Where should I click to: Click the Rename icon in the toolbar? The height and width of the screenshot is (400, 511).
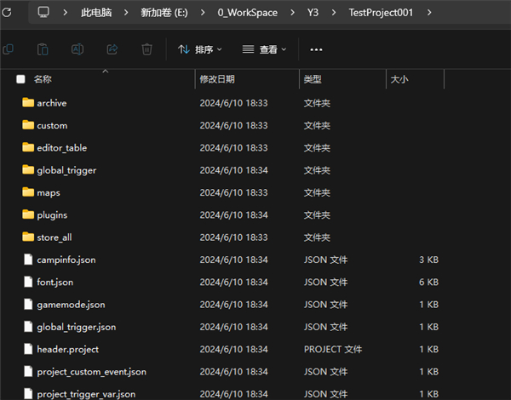(77, 50)
